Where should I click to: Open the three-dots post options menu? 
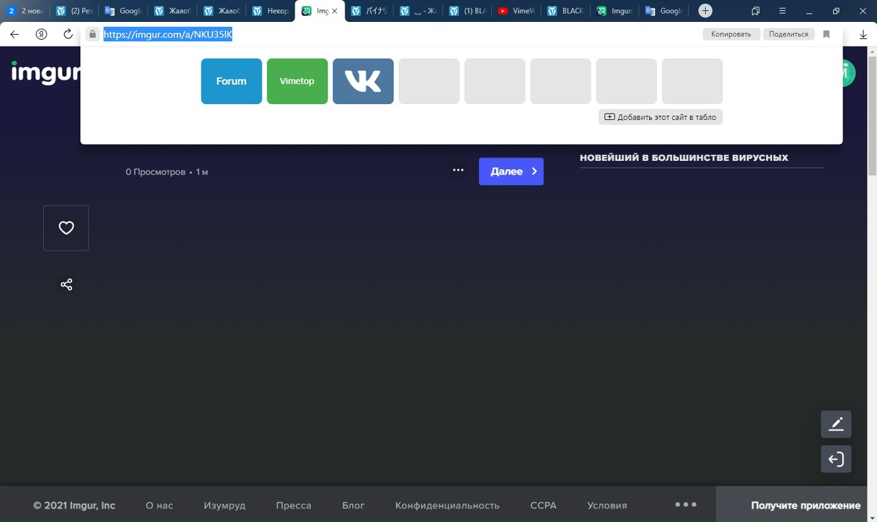click(x=458, y=171)
